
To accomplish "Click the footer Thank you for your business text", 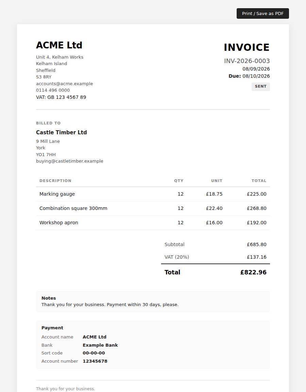I will [65, 389].
